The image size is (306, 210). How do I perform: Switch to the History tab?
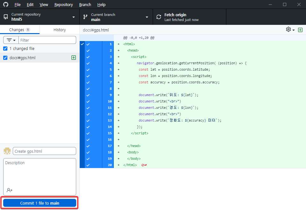pos(59,29)
